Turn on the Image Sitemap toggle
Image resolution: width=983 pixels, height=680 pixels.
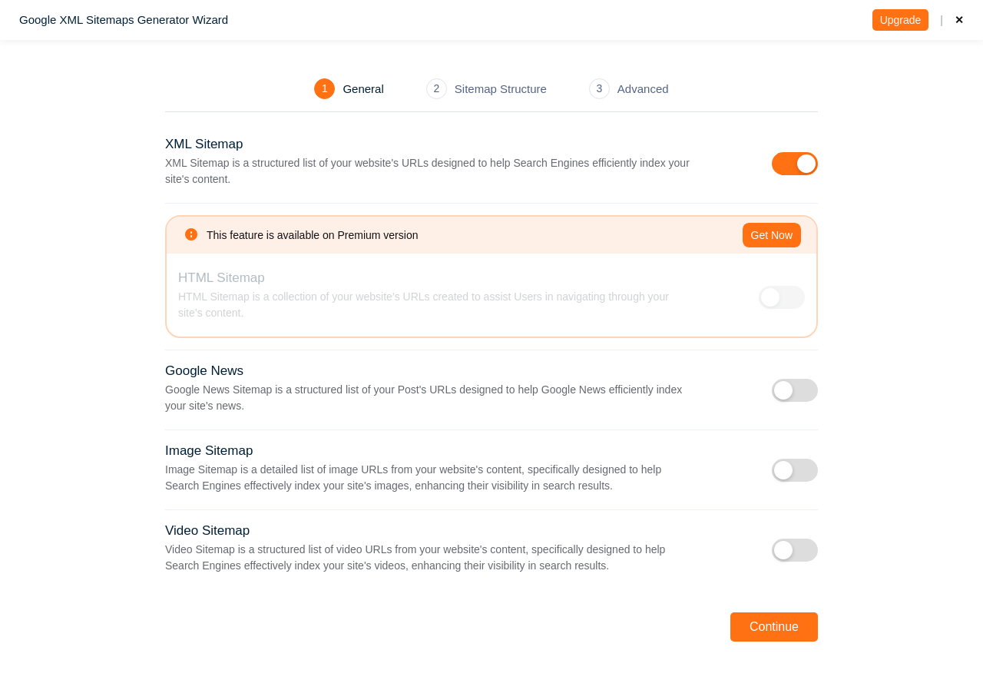coord(795,470)
